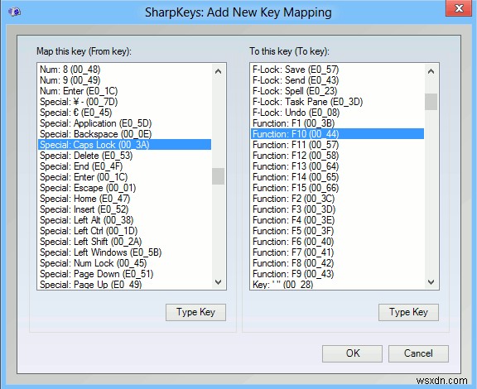Screen dimensions: 477x389
Task: Click the up arrow of the To key scrollbar
Action: [431, 71]
